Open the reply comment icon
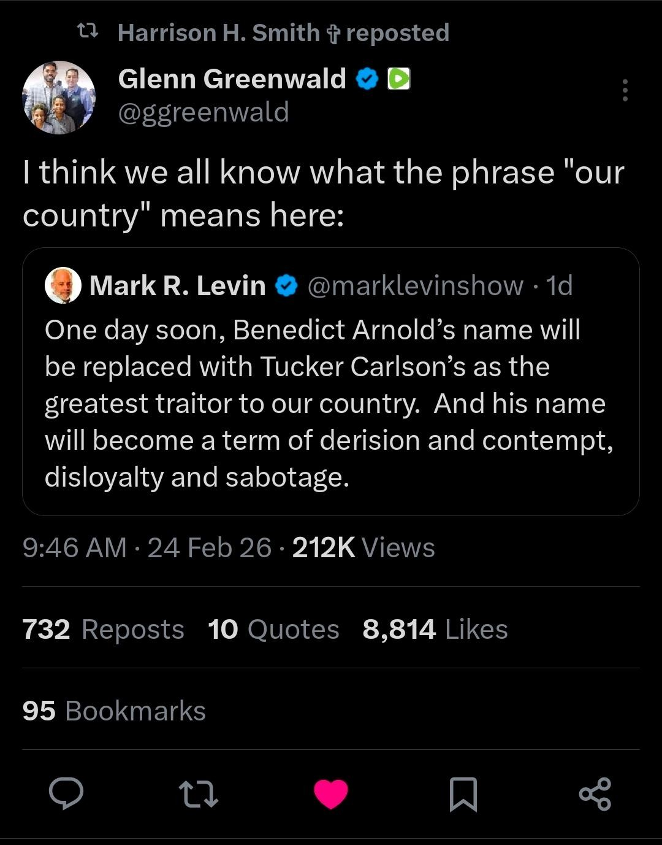This screenshot has width=662, height=845. [66, 793]
